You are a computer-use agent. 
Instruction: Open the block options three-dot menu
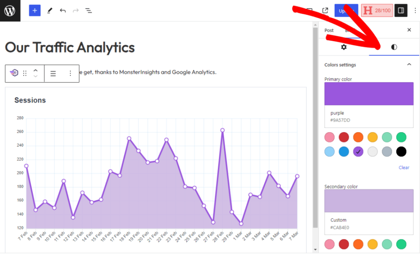click(70, 73)
